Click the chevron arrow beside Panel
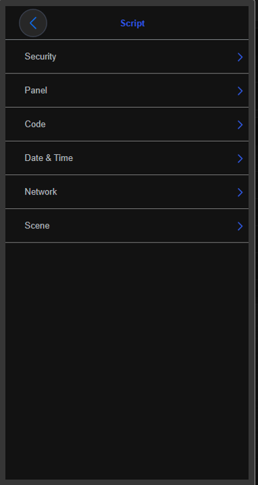 coord(240,91)
